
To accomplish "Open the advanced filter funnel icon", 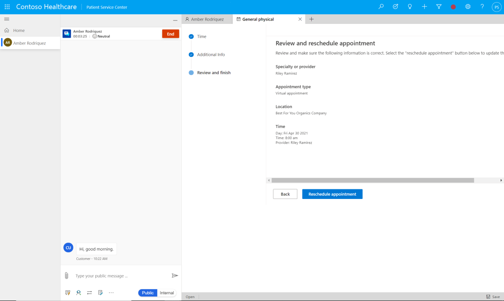I will 439,7.
